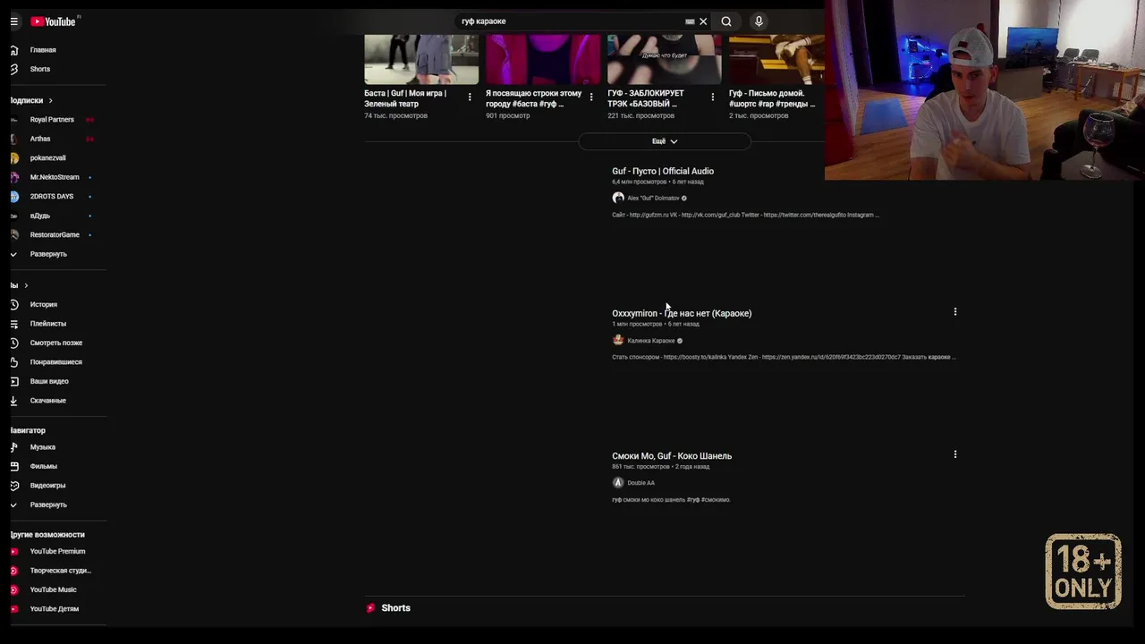Open options menu for Oxxxymiron karaoke video
The height and width of the screenshot is (644, 1145).
pyautogui.click(x=955, y=312)
